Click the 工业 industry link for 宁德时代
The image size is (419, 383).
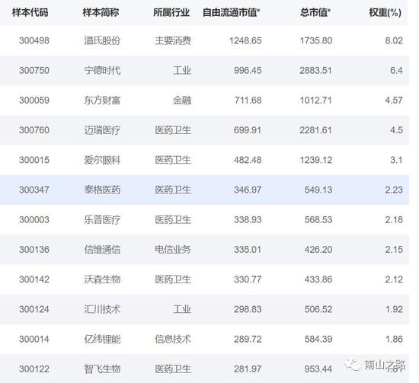182,71
